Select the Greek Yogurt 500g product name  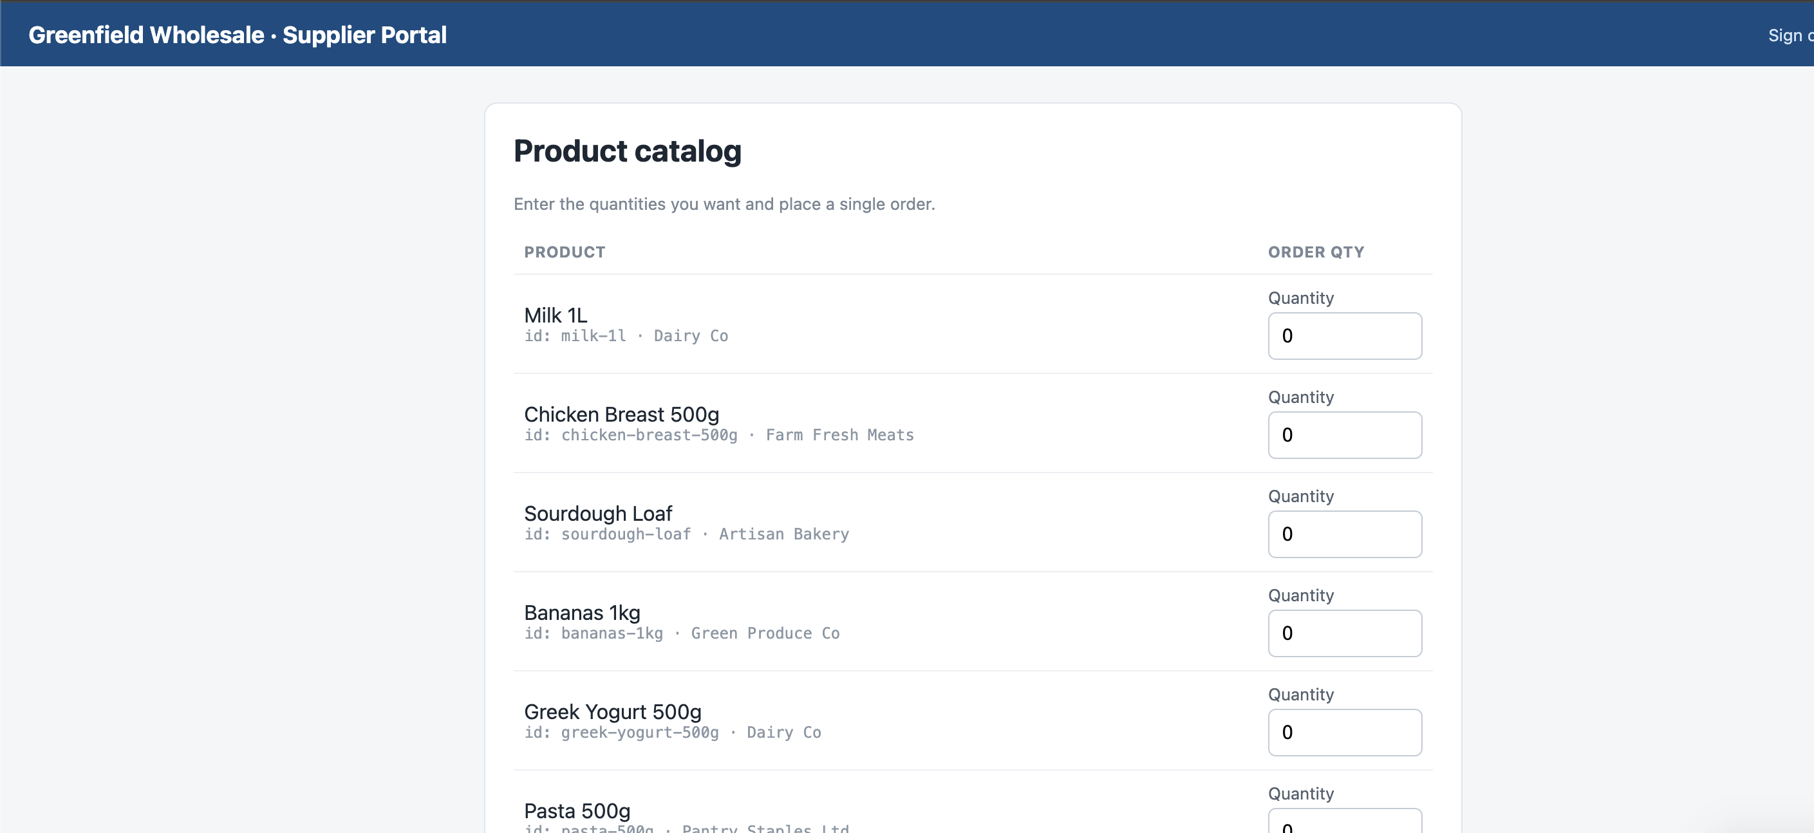(613, 712)
